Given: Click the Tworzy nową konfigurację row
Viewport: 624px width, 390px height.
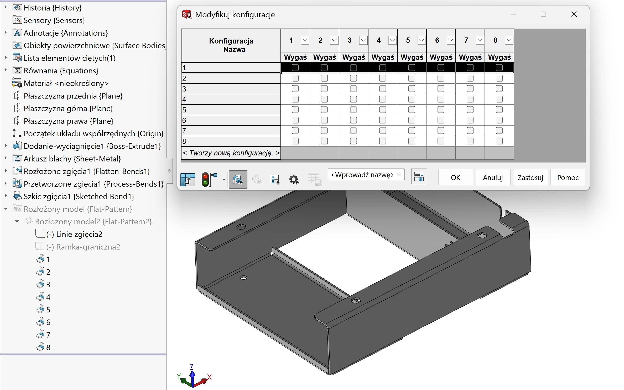Looking at the screenshot, I should tap(231, 153).
